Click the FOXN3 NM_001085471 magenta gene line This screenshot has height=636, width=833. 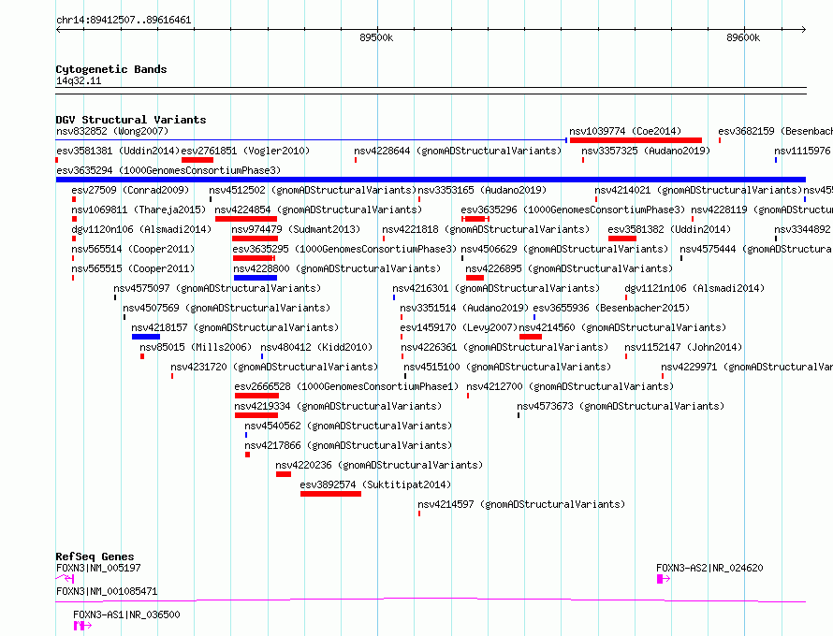[x=431, y=600]
